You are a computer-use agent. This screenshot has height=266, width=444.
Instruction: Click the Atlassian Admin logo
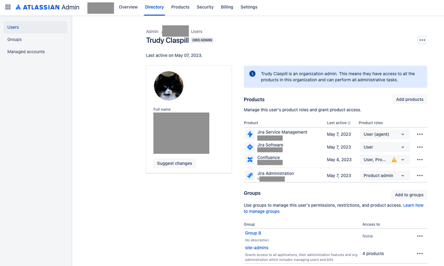(47, 7)
